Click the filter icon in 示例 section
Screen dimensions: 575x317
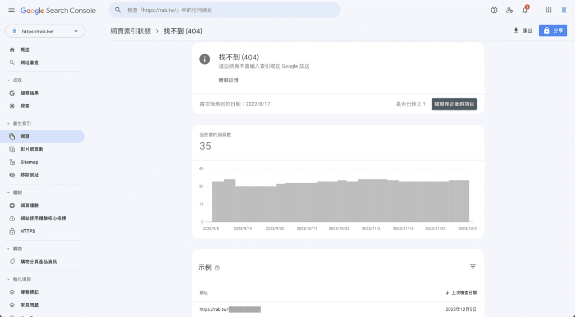(x=473, y=266)
